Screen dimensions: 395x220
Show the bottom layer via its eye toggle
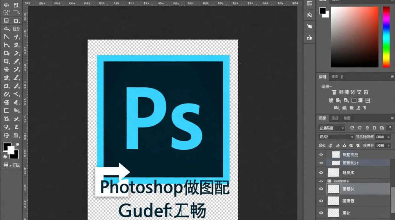click(321, 213)
